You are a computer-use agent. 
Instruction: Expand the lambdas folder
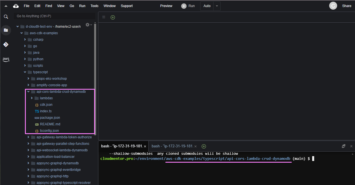[32, 98]
